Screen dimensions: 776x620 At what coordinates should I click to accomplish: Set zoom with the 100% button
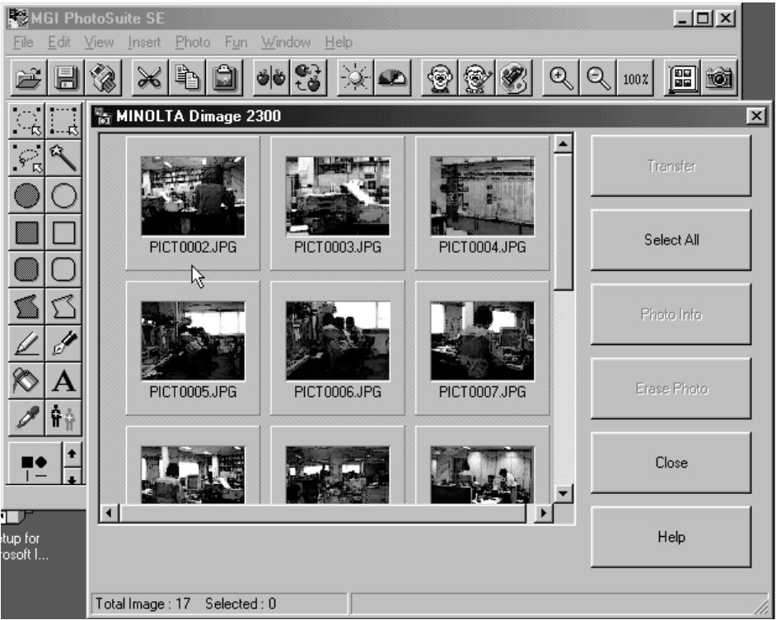635,77
